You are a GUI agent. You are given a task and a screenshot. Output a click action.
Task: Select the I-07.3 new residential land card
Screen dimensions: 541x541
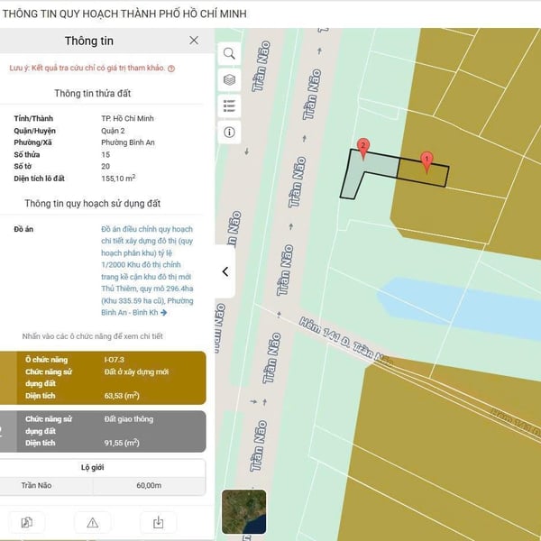[108, 378]
